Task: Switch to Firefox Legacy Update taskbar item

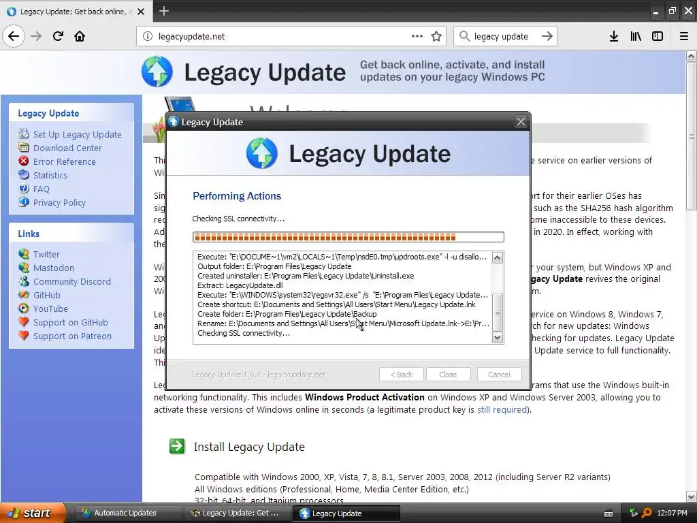Action: 237,513
